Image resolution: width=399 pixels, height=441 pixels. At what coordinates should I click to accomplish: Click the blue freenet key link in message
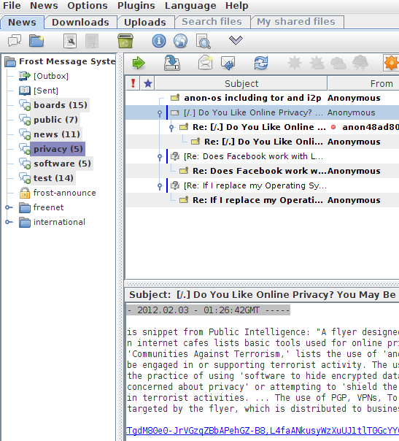coord(263,431)
